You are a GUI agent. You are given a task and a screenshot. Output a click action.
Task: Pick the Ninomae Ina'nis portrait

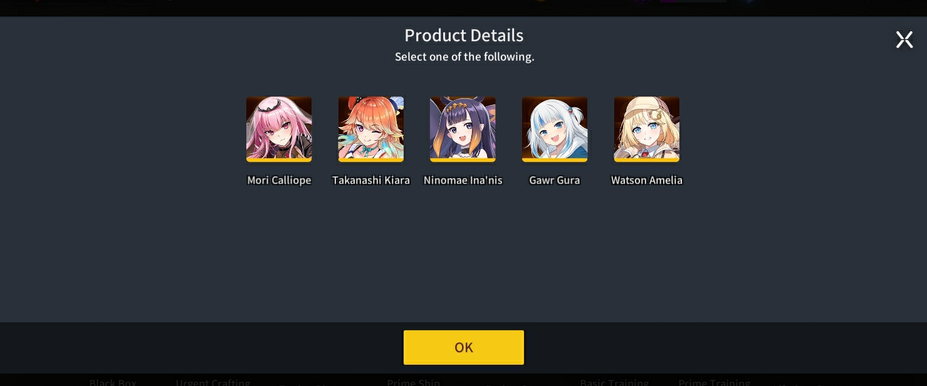(463, 129)
